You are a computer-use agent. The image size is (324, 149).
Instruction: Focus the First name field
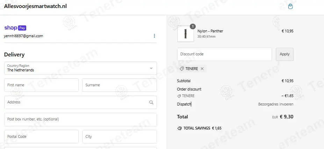pyautogui.click(x=41, y=85)
